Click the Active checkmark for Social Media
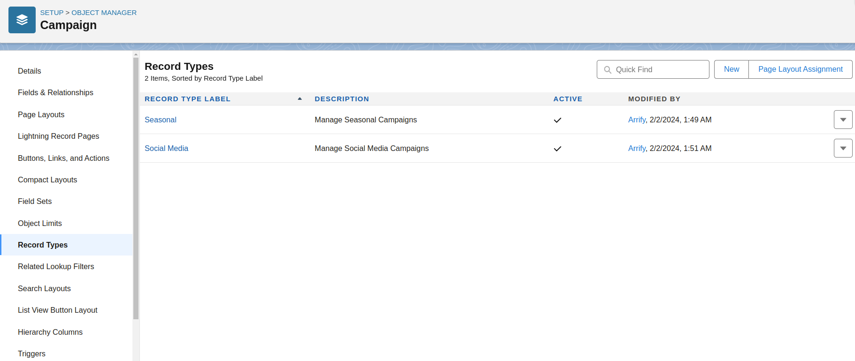Screen dimensions: 855x361 tap(557, 149)
